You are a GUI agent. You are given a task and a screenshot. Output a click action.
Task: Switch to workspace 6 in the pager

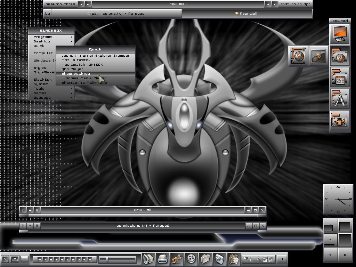click(345, 254)
